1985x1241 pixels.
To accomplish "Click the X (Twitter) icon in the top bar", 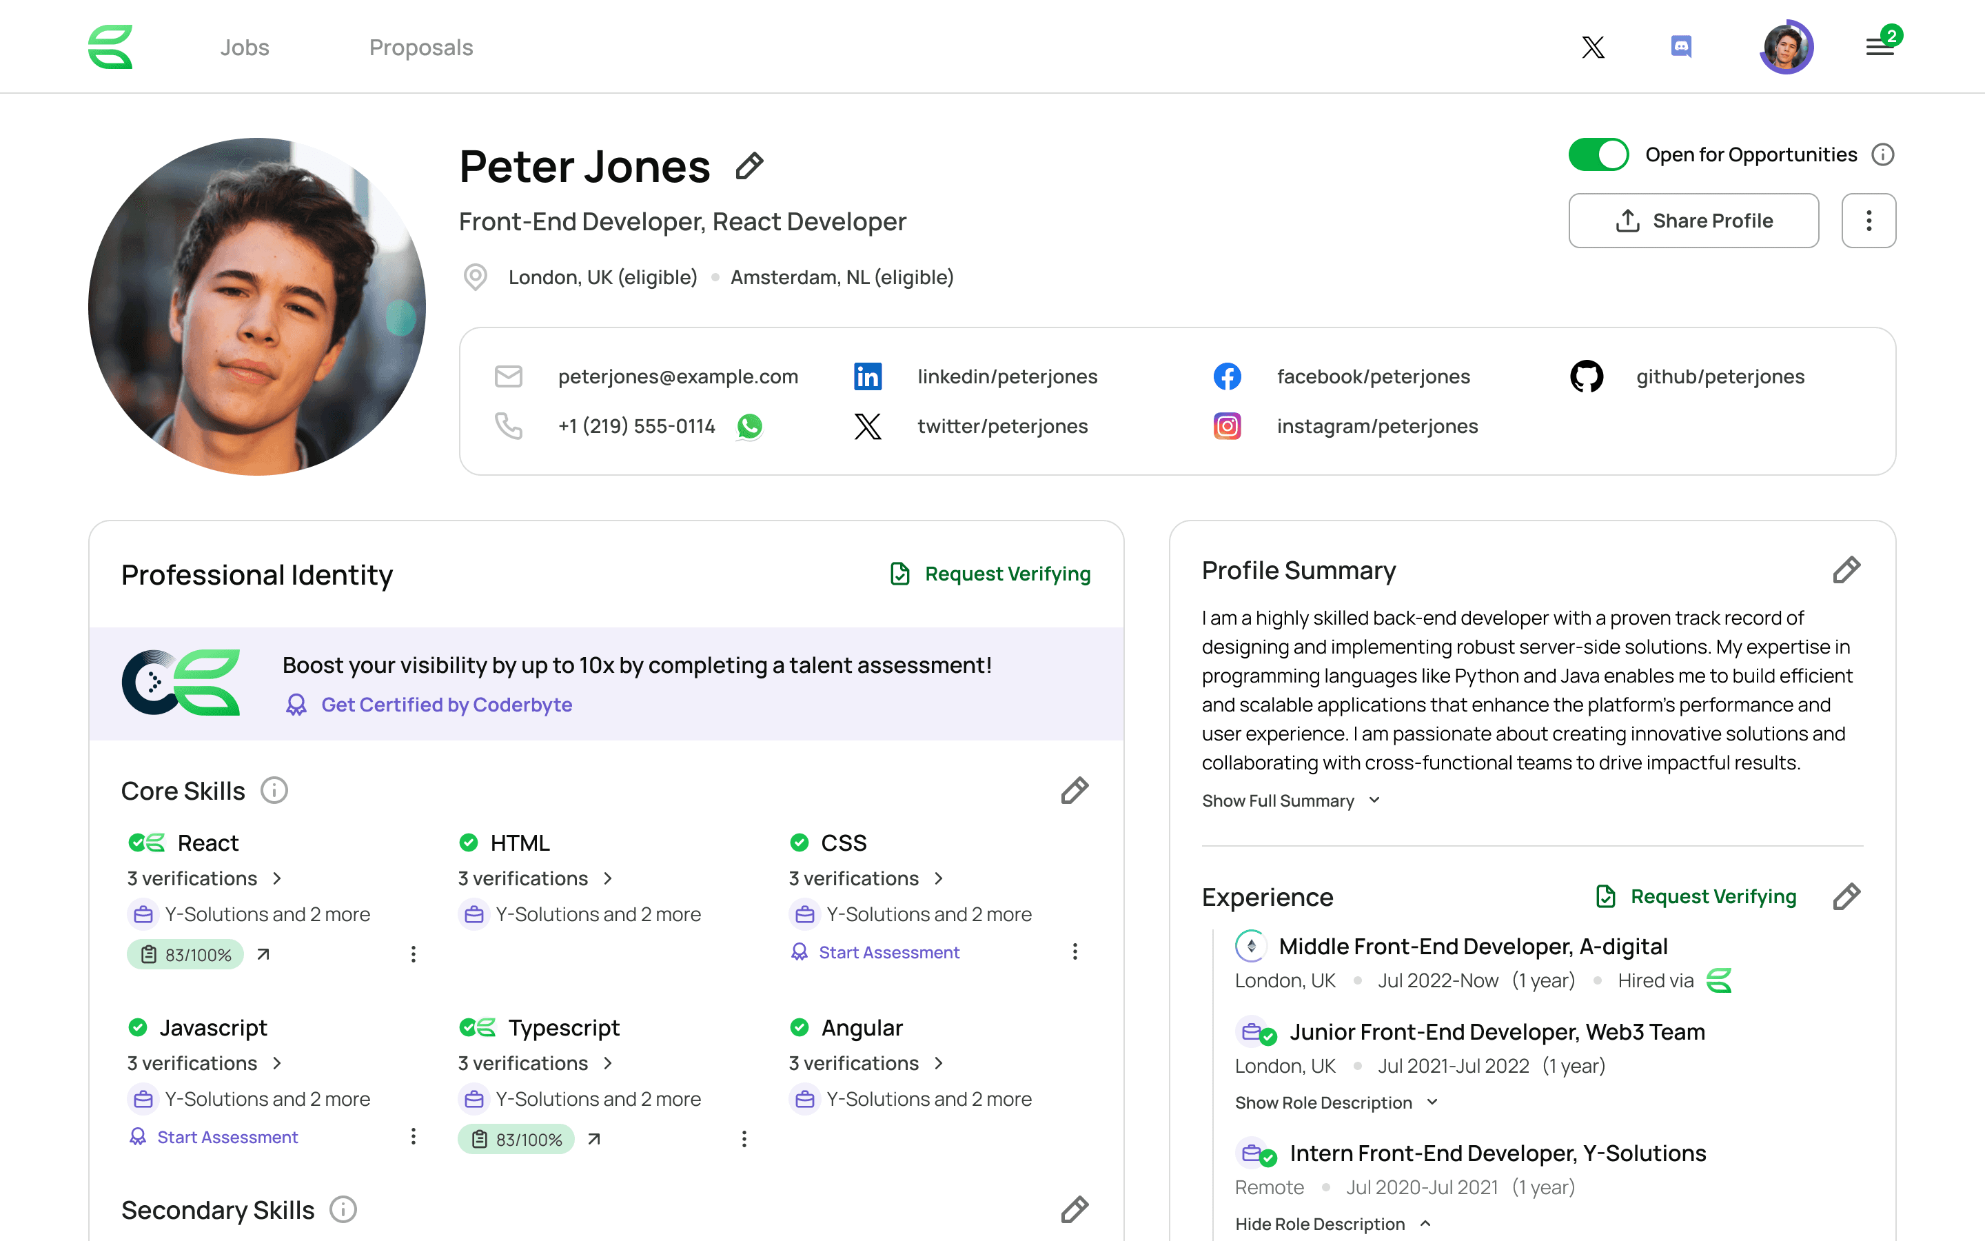I will pos(1592,47).
